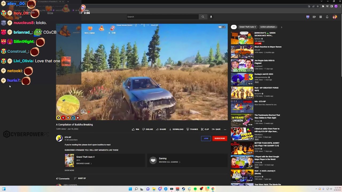342x192 pixels.
Task: Open Joe Rogan Gets HIGH thumbnail
Action: point(242,65)
